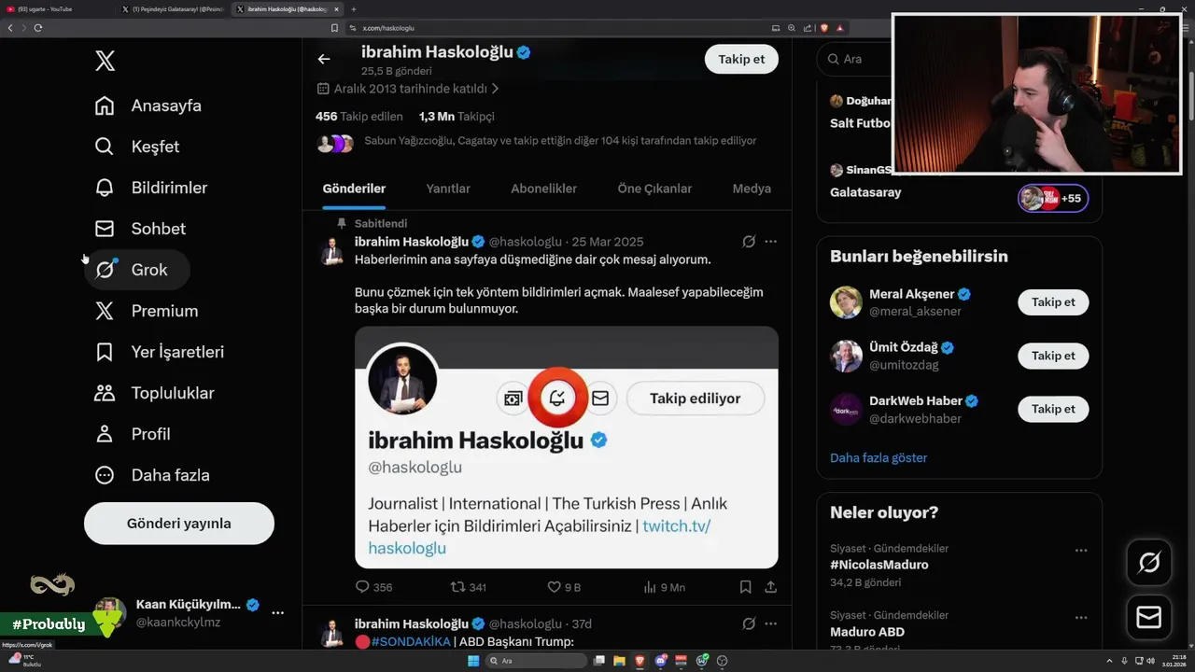This screenshot has width=1195, height=672.
Task: Share the pinned post
Action: click(x=770, y=587)
